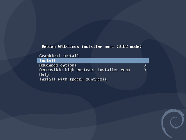Click the empty part of highlighted selection bar

pyautogui.click(x=102, y=61)
